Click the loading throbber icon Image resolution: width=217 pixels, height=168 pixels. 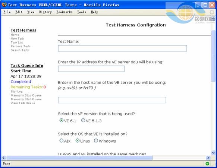coord(212,12)
